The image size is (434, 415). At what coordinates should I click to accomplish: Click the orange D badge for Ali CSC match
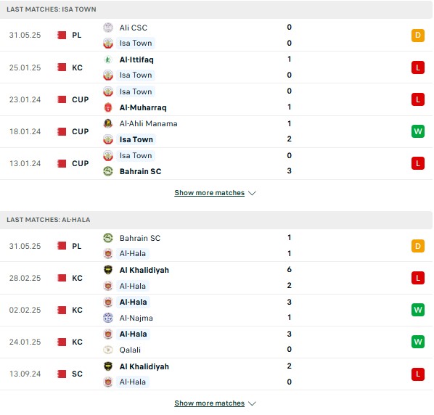[x=417, y=35]
